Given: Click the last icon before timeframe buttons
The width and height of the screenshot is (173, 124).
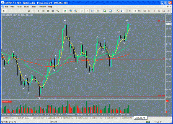Looking at the screenshot, I should 123,11.
